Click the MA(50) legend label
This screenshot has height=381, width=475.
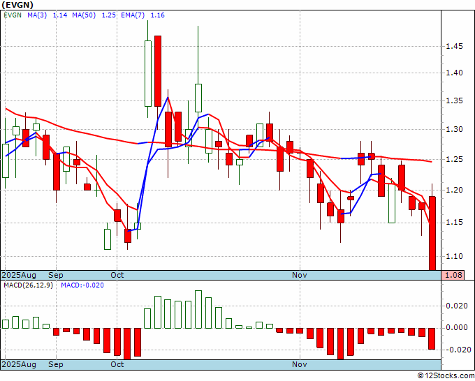click(84, 15)
